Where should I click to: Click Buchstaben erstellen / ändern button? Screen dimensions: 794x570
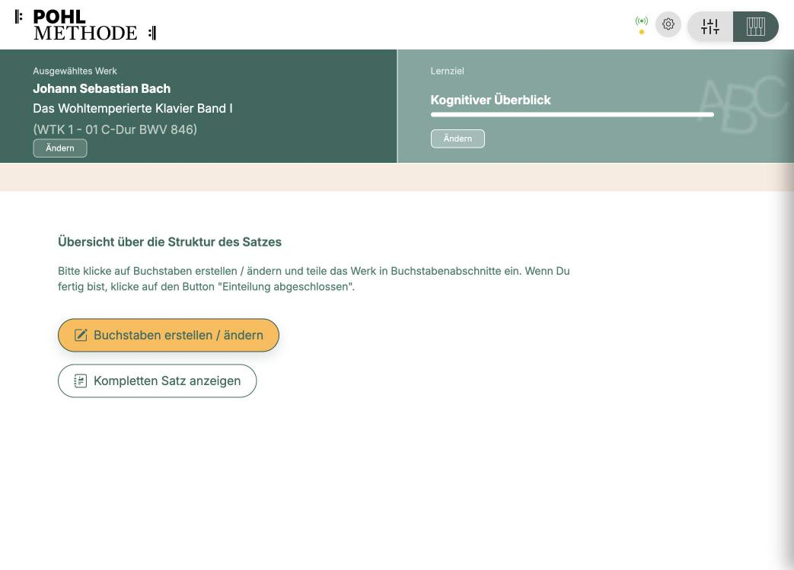pos(169,335)
